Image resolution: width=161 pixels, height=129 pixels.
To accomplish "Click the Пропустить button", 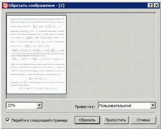I will 116,120.
